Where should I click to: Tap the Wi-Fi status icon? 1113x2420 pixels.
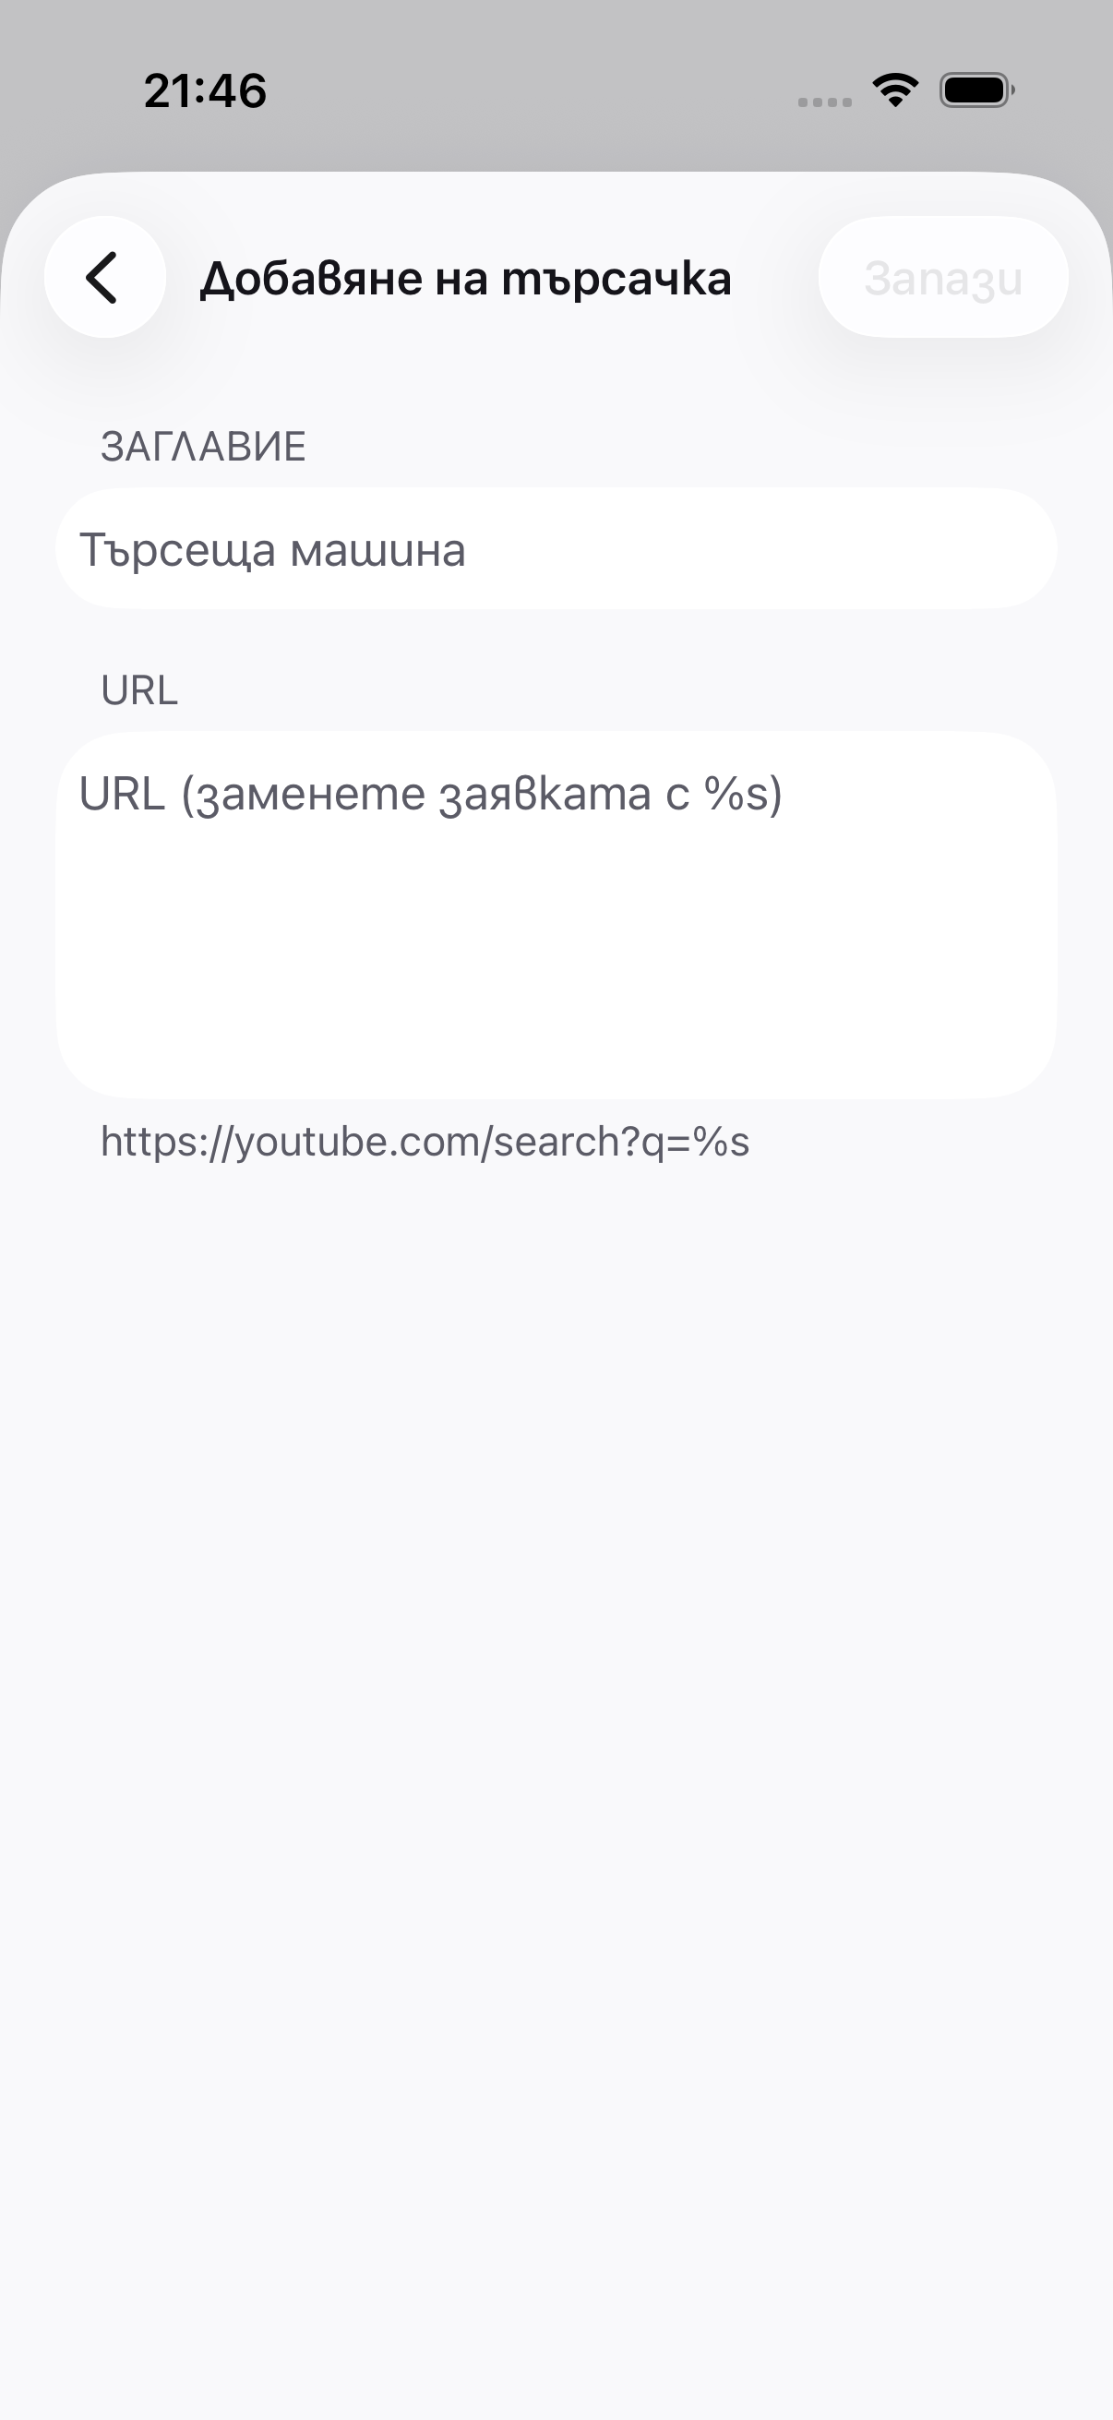point(895,90)
